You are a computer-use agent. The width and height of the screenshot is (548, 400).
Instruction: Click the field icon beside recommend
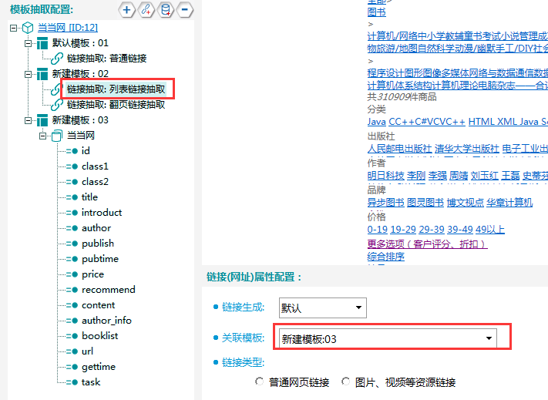(72, 290)
